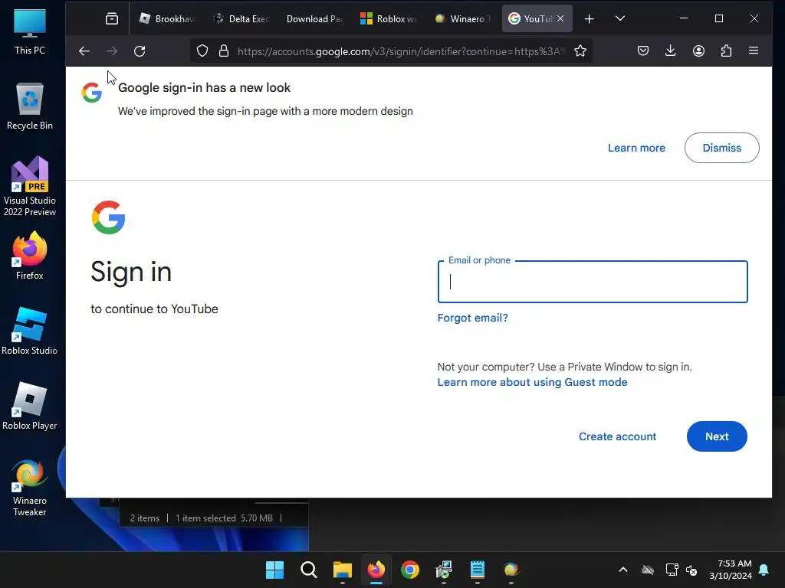Click the Create account button
This screenshot has height=588, width=785.
click(x=617, y=436)
